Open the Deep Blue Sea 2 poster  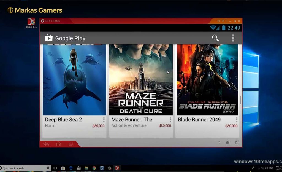coord(74,80)
